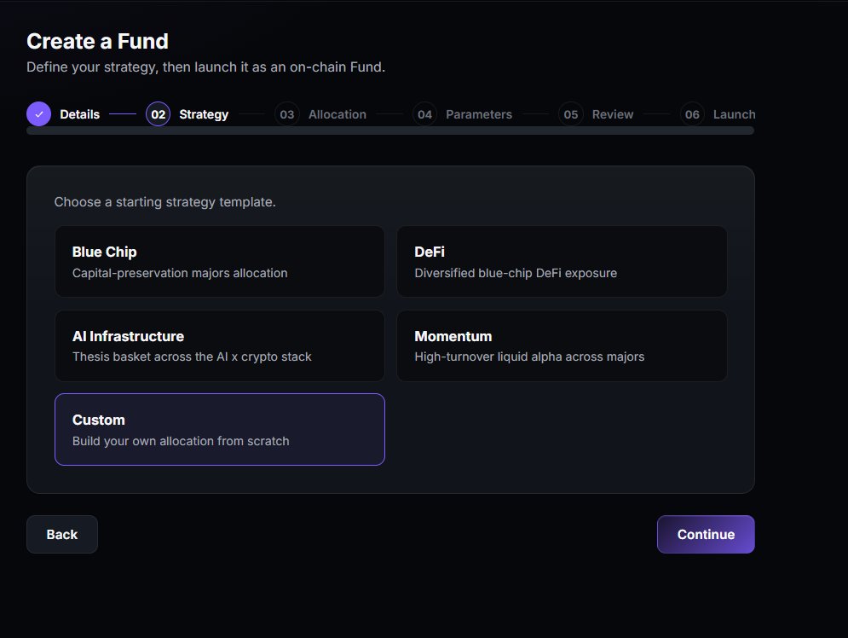
Task: Click the 02 step number circle
Action: (x=158, y=114)
